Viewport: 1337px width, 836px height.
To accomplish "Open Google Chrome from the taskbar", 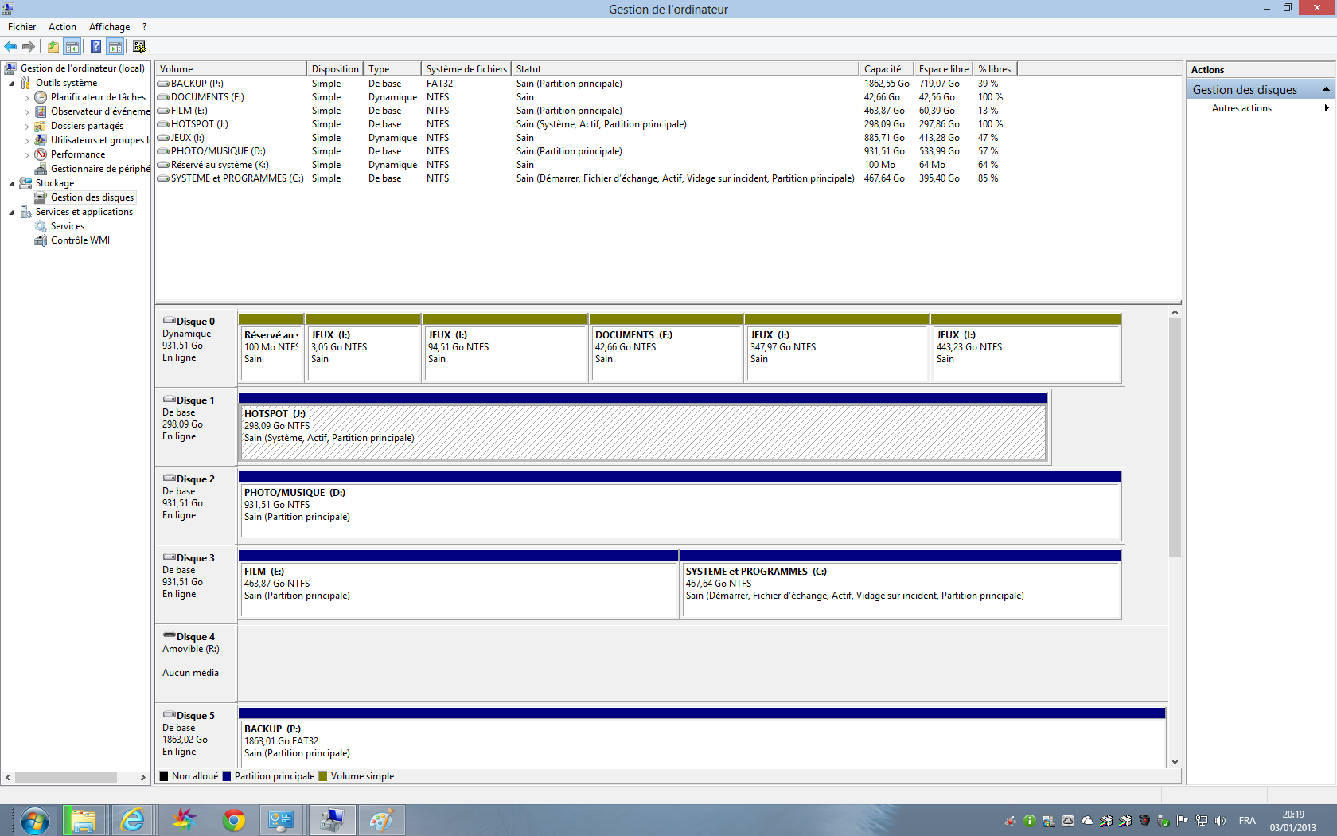I will [233, 819].
